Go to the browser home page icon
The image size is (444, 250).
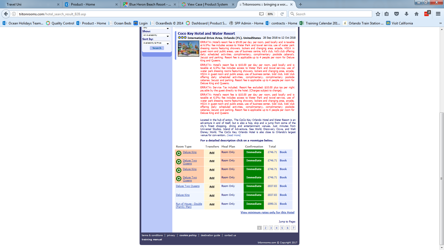[417, 14]
